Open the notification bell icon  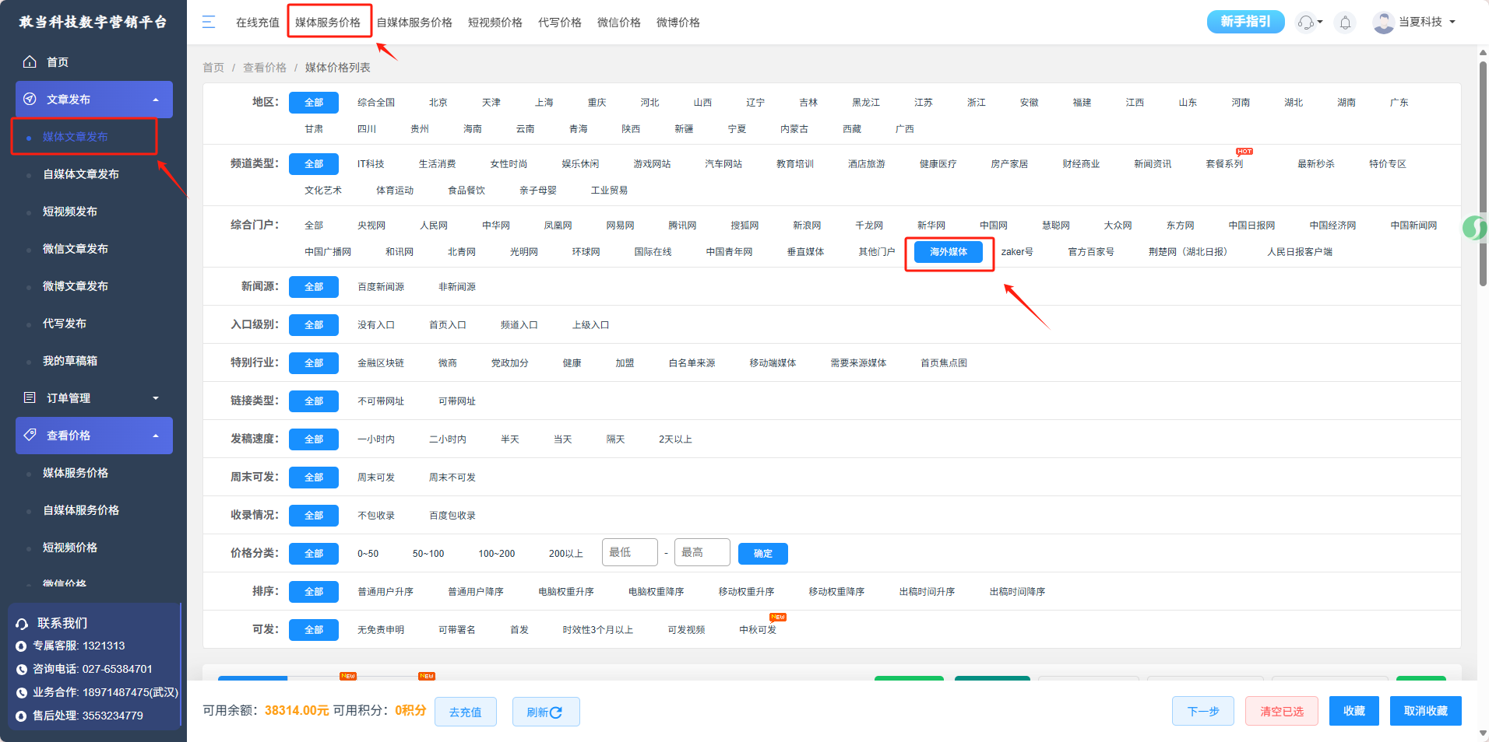point(1345,23)
